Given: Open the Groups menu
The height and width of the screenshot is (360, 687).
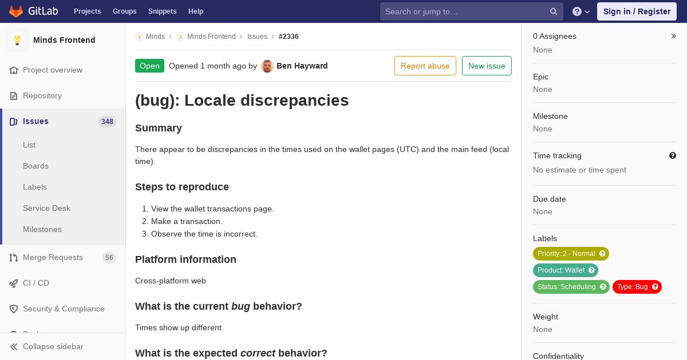Looking at the screenshot, I should tap(125, 11).
